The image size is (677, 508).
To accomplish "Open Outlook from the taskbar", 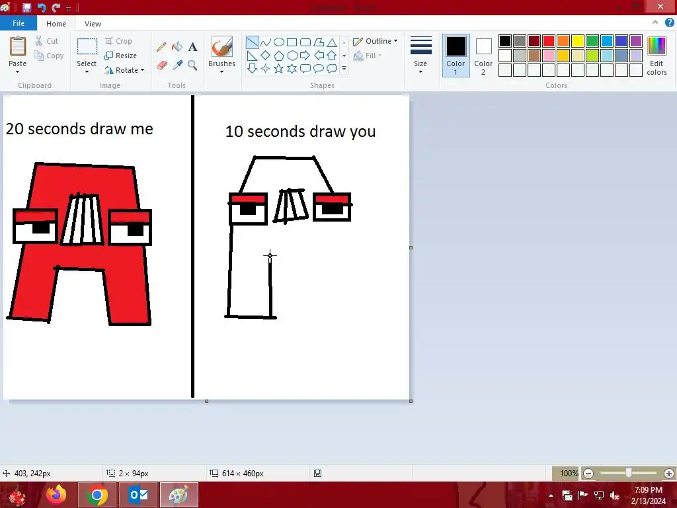I will tap(139, 495).
